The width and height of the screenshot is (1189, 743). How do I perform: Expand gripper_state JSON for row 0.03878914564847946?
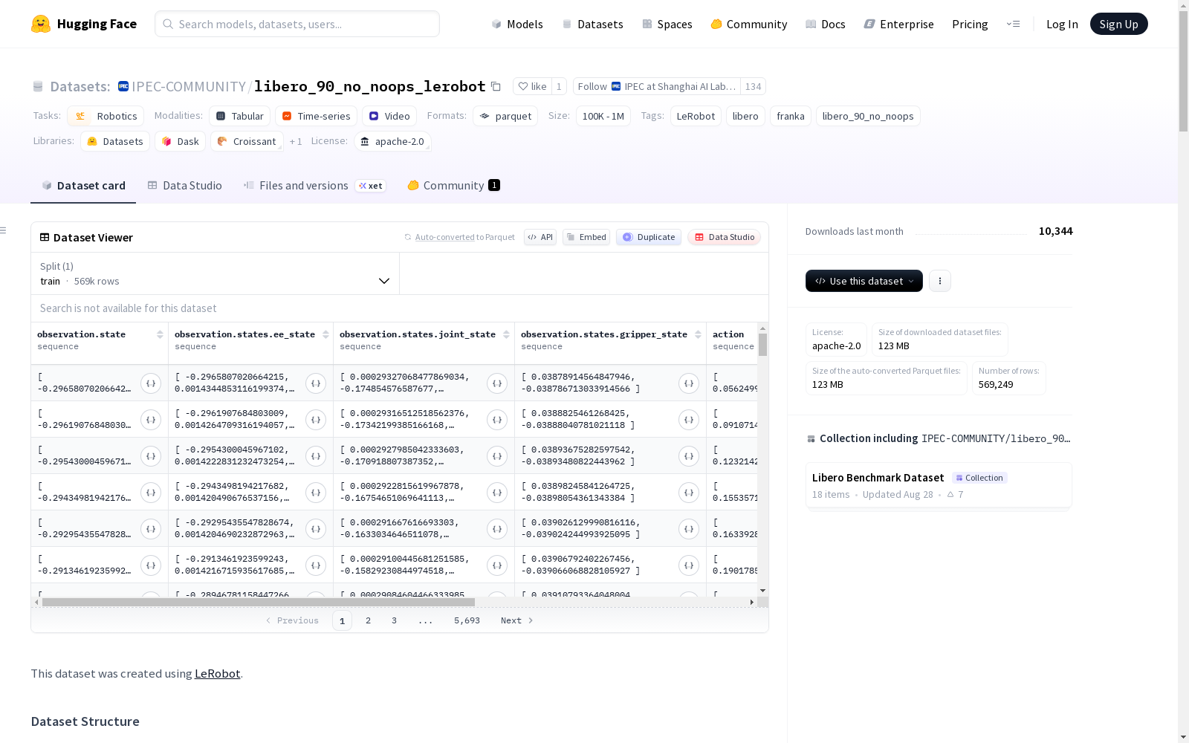point(689,383)
